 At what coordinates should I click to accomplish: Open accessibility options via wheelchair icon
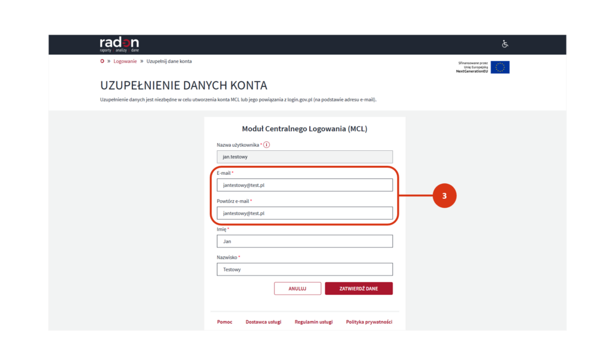[505, 44]
